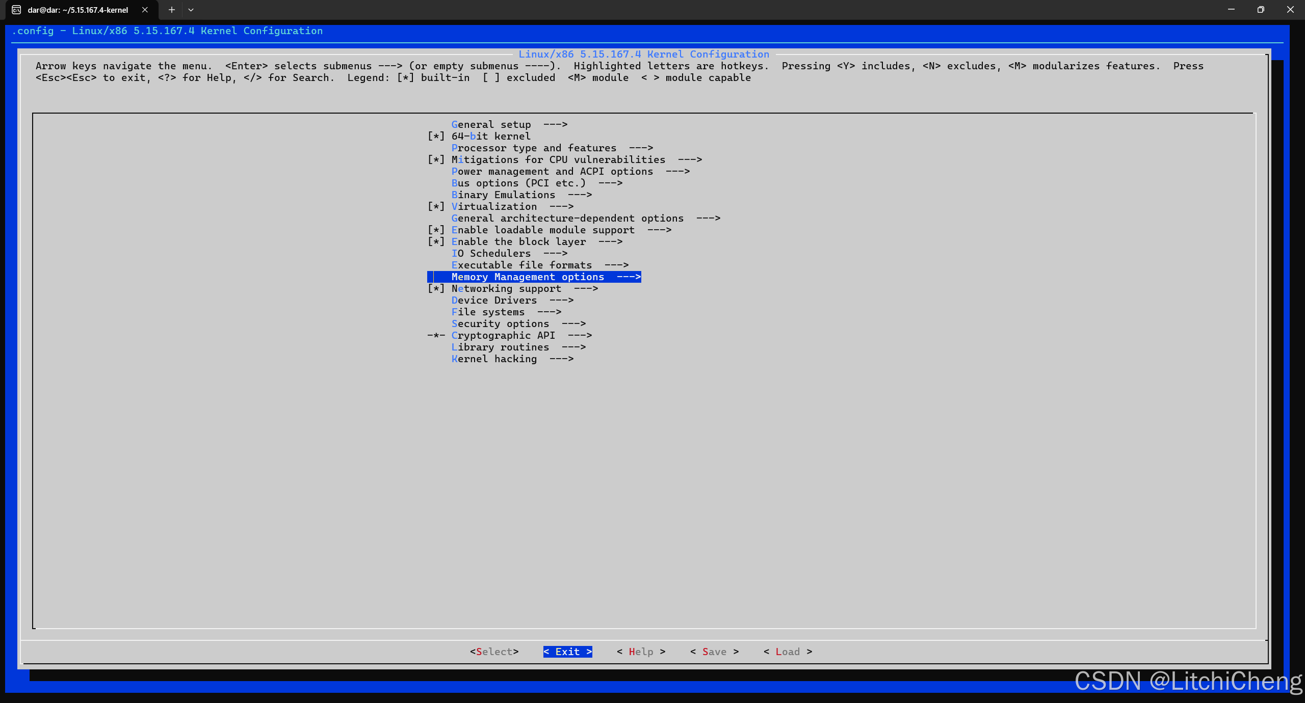Viewport: 1305px width, 703px height.
Task: Toggle Enable loadable module support checkbox
Action: [436, 230]
